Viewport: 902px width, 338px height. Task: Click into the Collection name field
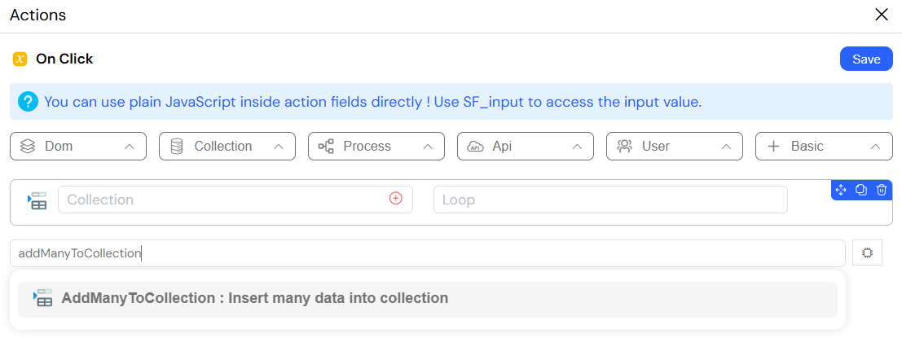235,200
